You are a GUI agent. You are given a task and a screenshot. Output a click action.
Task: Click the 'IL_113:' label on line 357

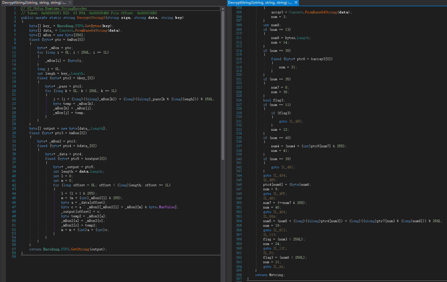(x=270, y=235)
